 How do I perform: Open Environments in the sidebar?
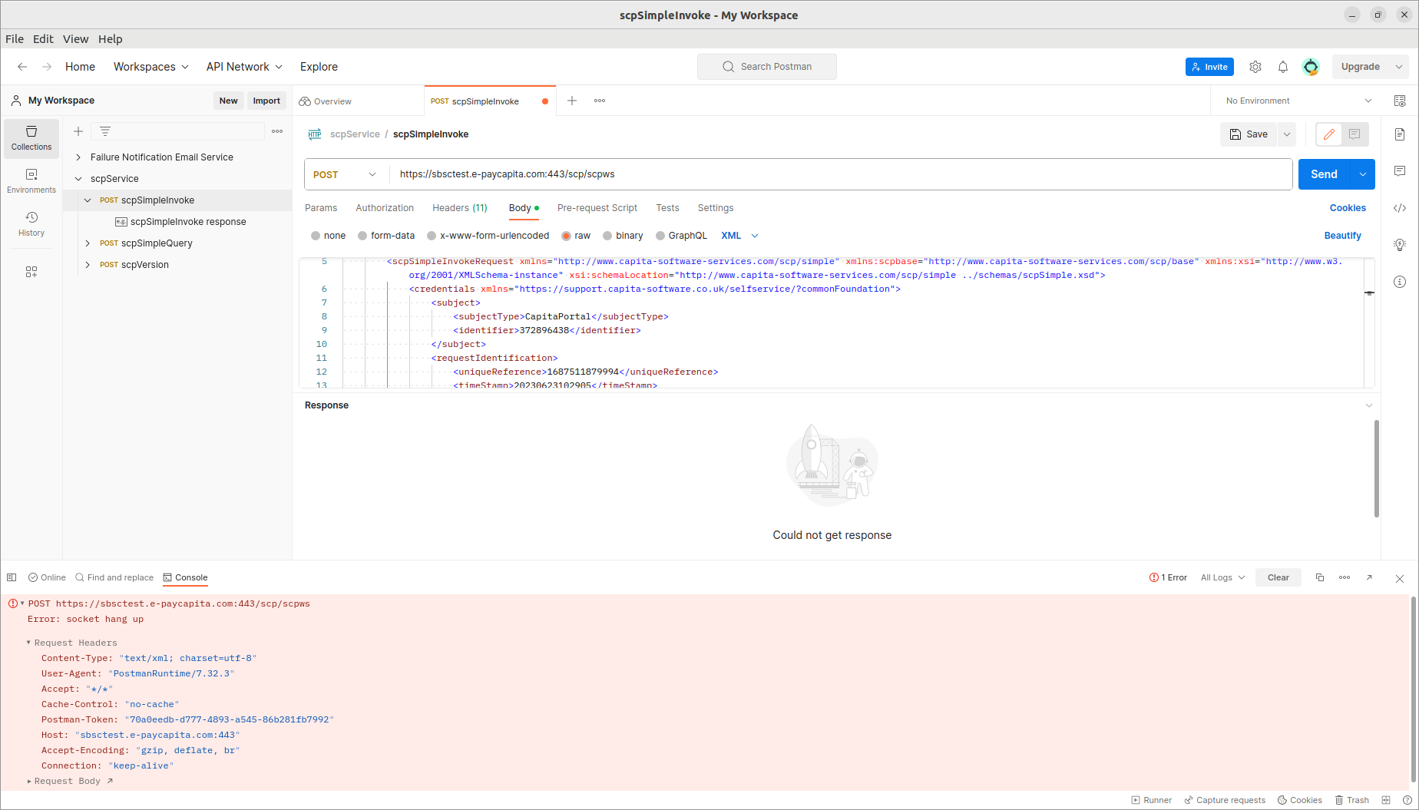pyautogui.click(x=31, y=181)
